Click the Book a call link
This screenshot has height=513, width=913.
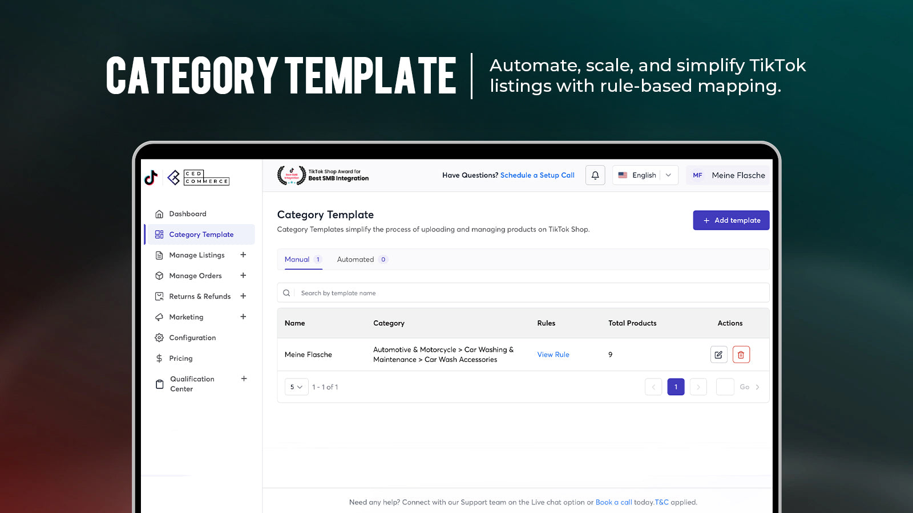613,502
